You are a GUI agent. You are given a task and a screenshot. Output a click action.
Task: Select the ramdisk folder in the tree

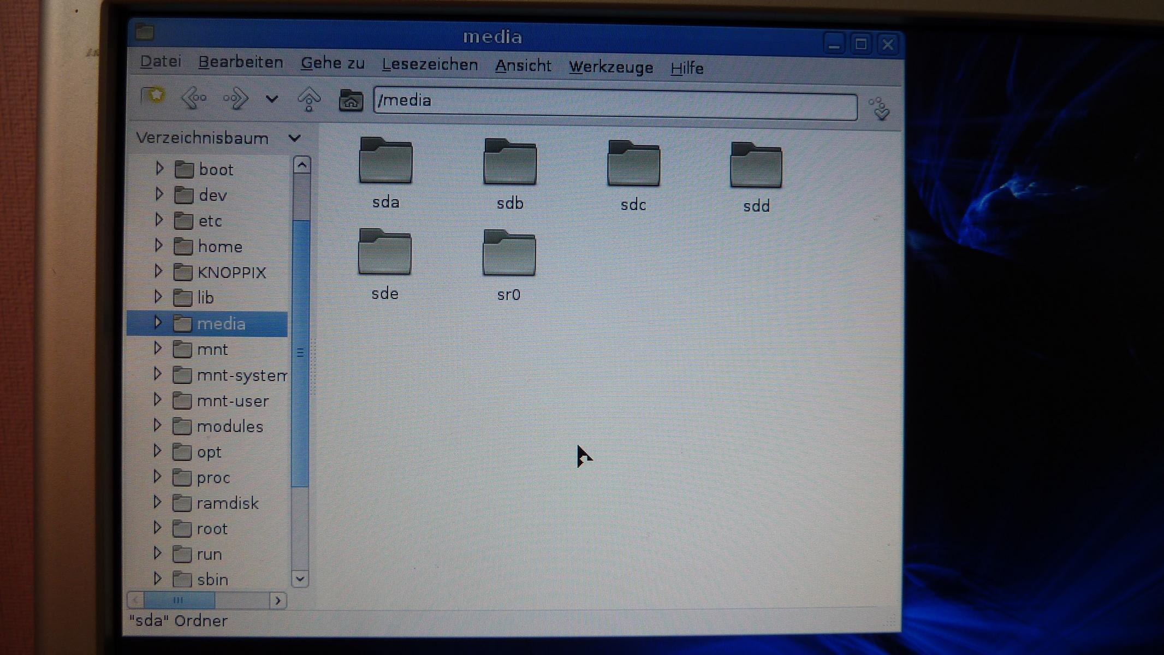click(227, 503)
